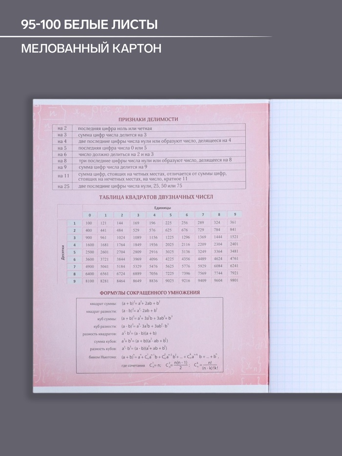
Task: Click the squares table cell 2025
Action: (170, 244)
